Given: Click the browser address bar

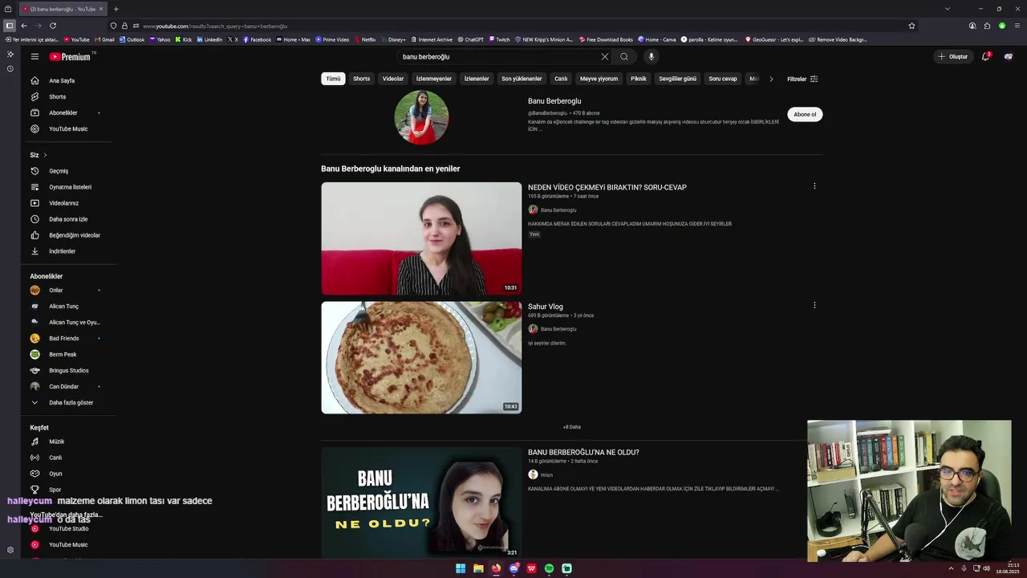Looking at the screenshot, I should pyautogui.click(x=513, y=26).
